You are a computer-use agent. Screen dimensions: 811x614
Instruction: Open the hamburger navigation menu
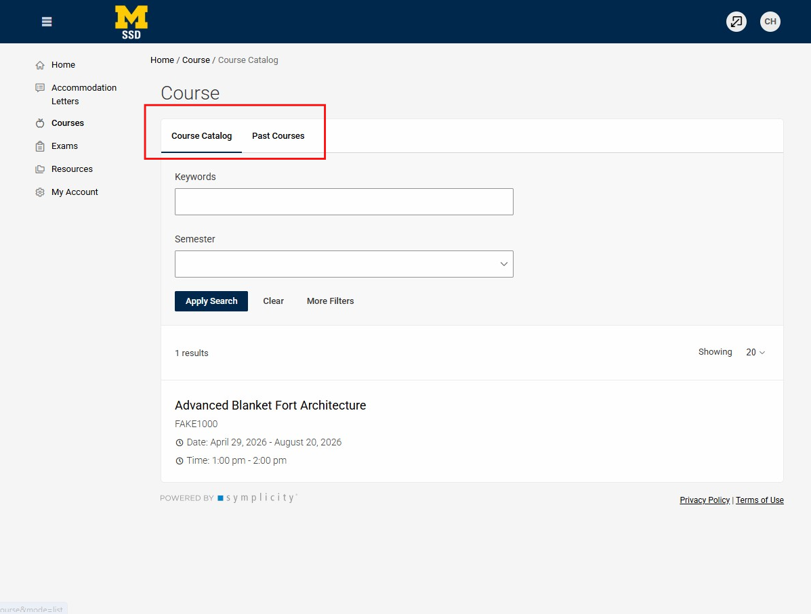point(47,22)
